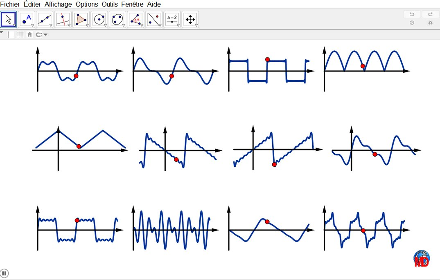Viewport: 440px width, 280px height.
Task: Select the Slider a=2 tool
Action: (172, 19)
